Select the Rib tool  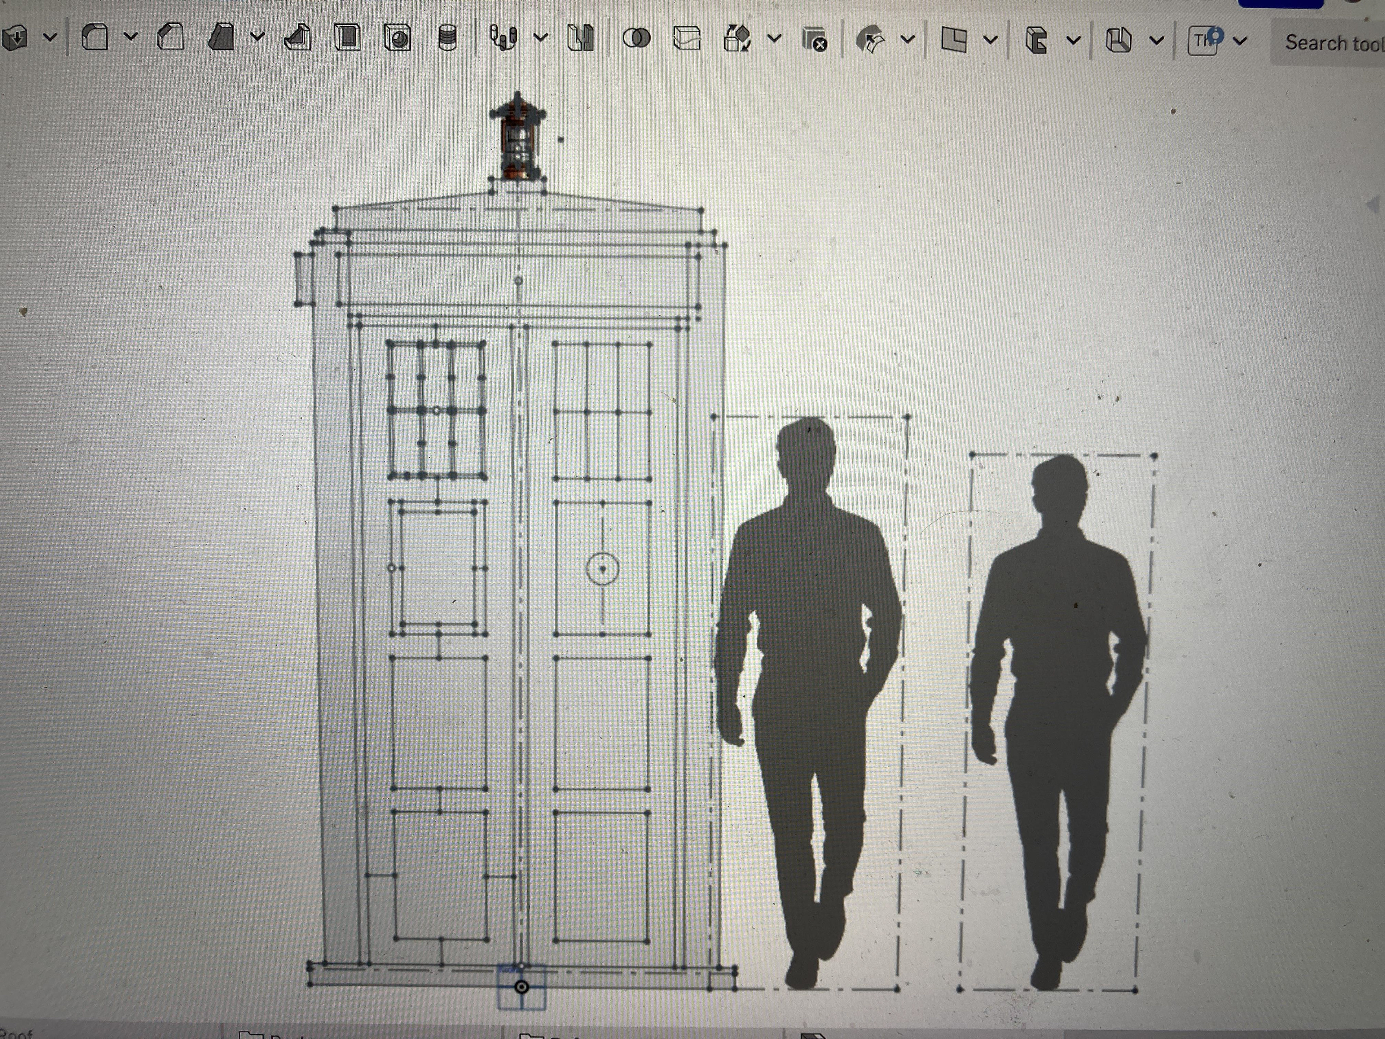pyautogui.click(x=298, y=38)
